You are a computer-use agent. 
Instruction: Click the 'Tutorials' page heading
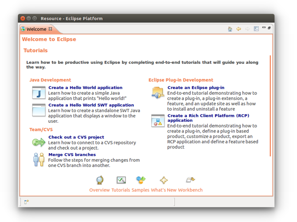[35, 51]
